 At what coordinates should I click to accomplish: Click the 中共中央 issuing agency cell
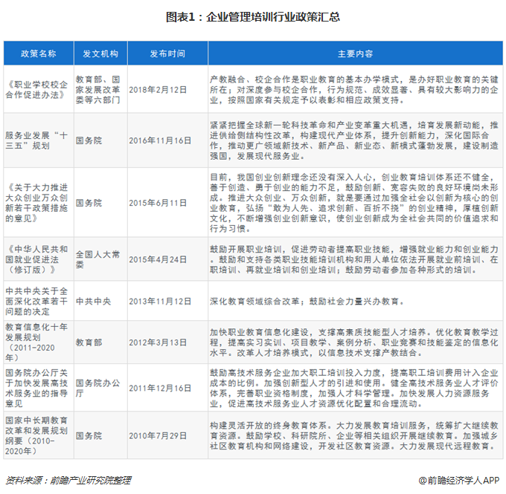pyautogui.click(x=94, y=302)
